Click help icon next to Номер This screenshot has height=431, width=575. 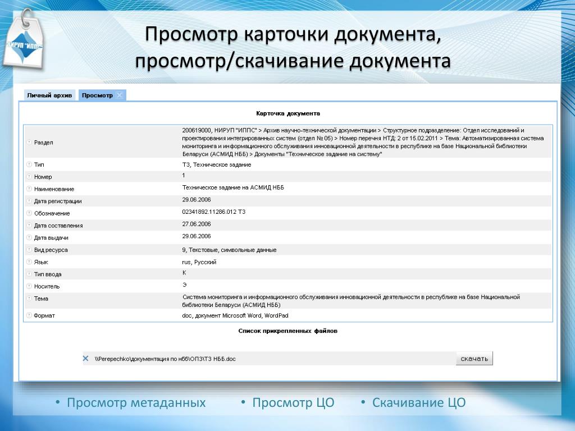pyautogui.click(x=29, y=177)
